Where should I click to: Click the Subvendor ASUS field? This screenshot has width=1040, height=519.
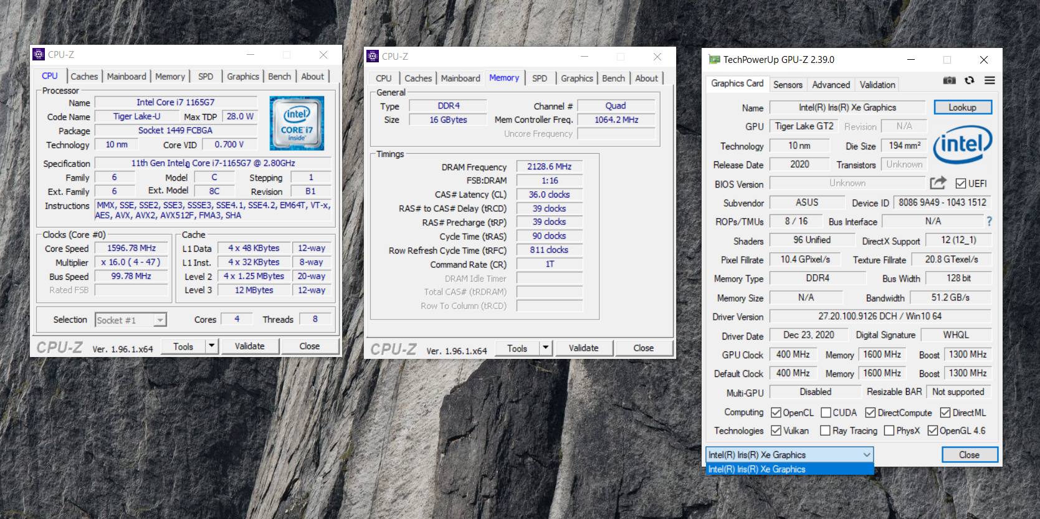(807, 202)
